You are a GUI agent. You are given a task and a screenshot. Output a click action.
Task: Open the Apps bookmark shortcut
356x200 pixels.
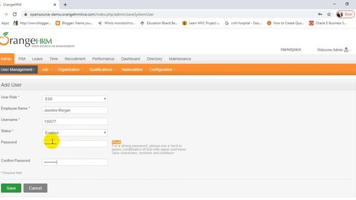click(x=5, y=23)
